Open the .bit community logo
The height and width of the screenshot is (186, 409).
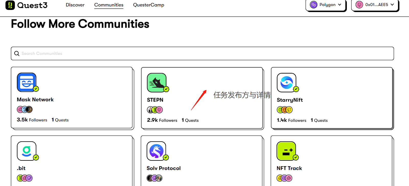(x=27, y=151)
